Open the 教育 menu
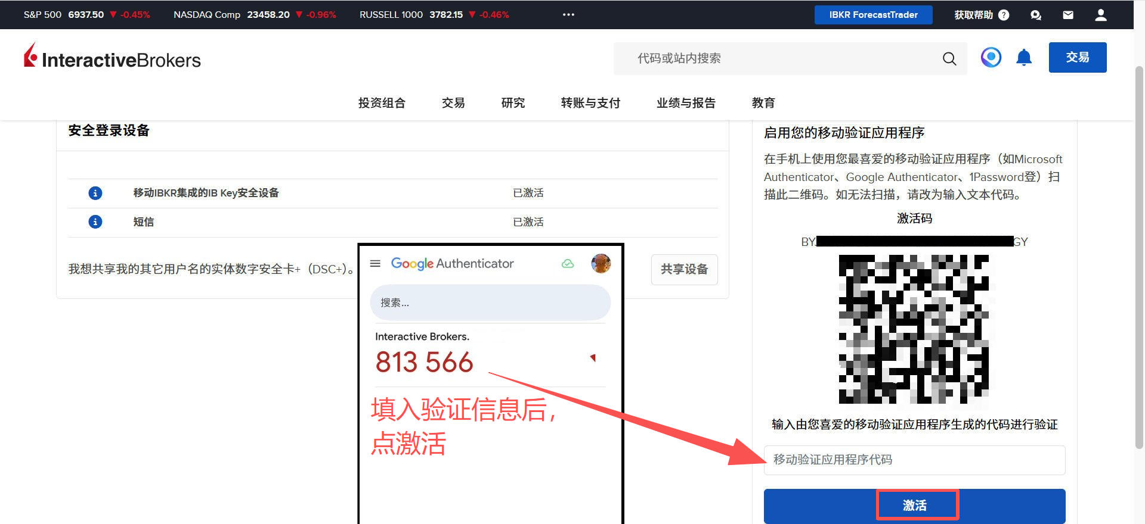Image resolution: width=1145 pixels, height=524 pixels. point(763,103)
